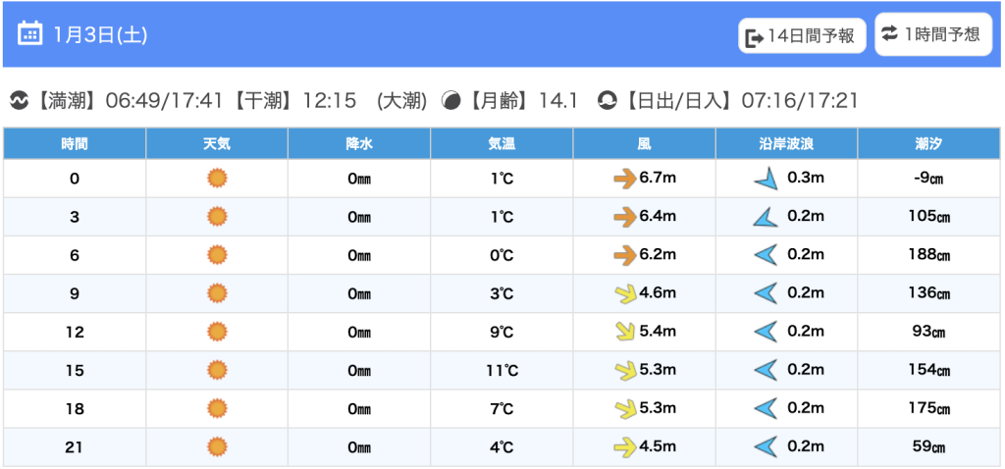1005x469 pixels.
Task: Click the sunrise icon beside 日出/日入
Action: (608, 100)
